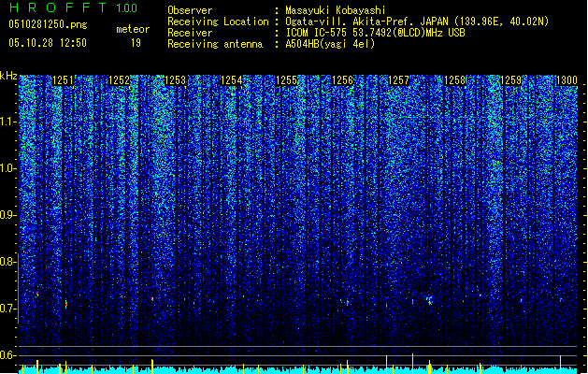Click the 1251 time marker

click(x=63, y=80)
